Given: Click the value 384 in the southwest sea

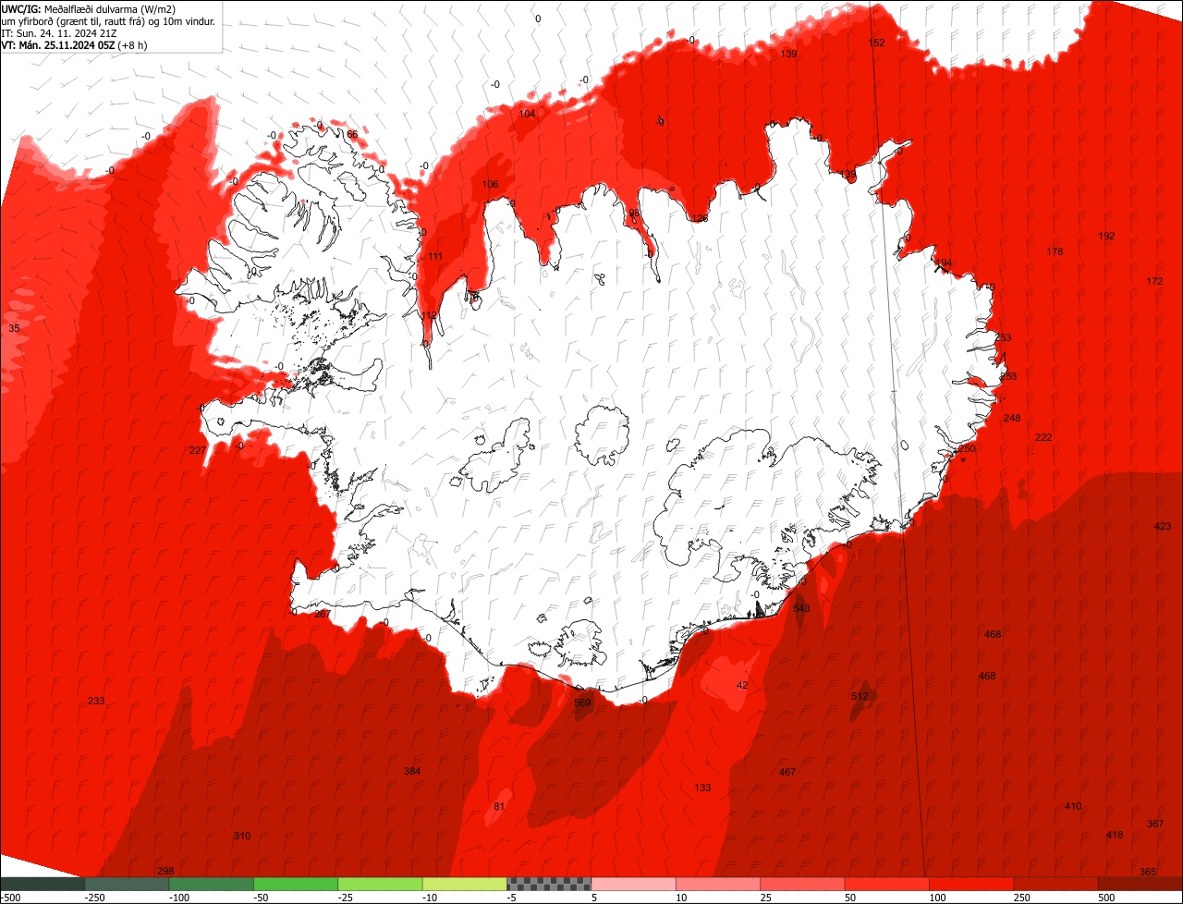Looking at the screenshot, I should point(412,771).
